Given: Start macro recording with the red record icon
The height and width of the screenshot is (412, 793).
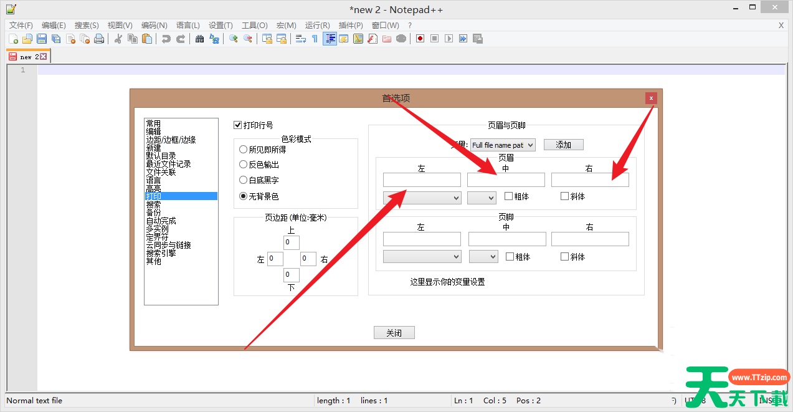Looking at the screenshot, I should coord(420,39).
